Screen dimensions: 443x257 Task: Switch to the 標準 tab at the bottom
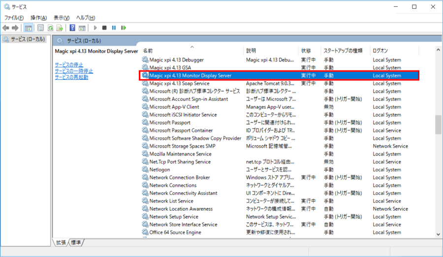point(76,242)
